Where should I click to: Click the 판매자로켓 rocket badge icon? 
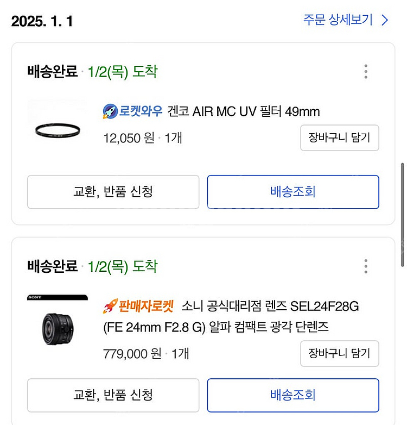pyautogui.click(x=110, y=307)
